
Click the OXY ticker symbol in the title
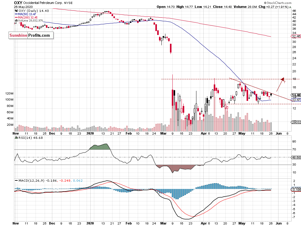pyautogui.click(x=18, y=3)
